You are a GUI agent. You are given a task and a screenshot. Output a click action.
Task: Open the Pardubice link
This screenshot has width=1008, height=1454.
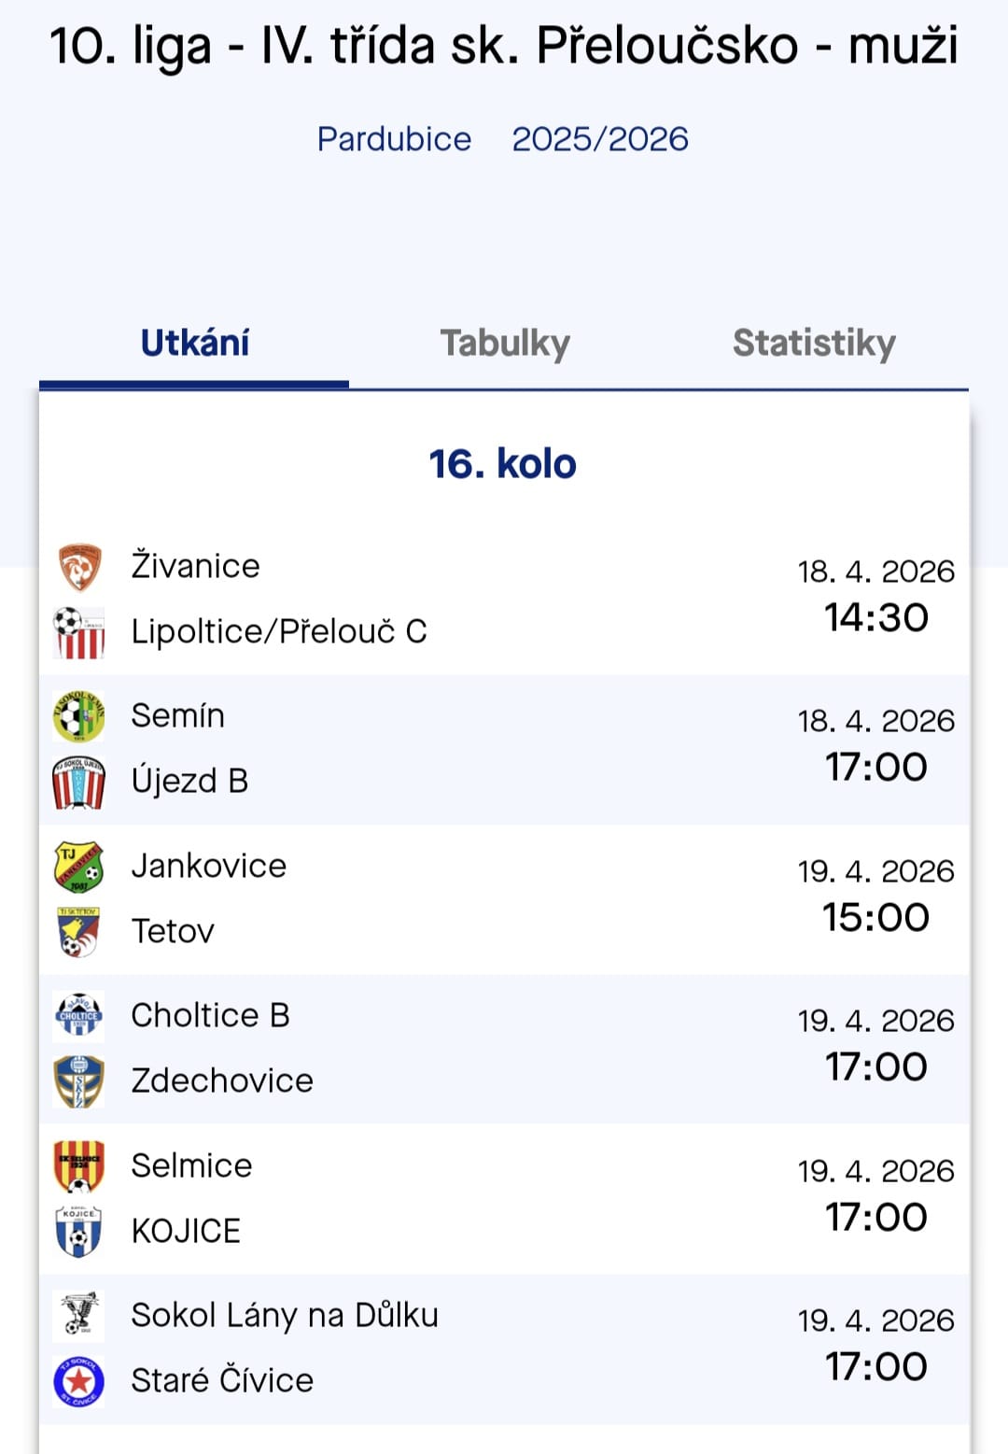tap(394, 139)
